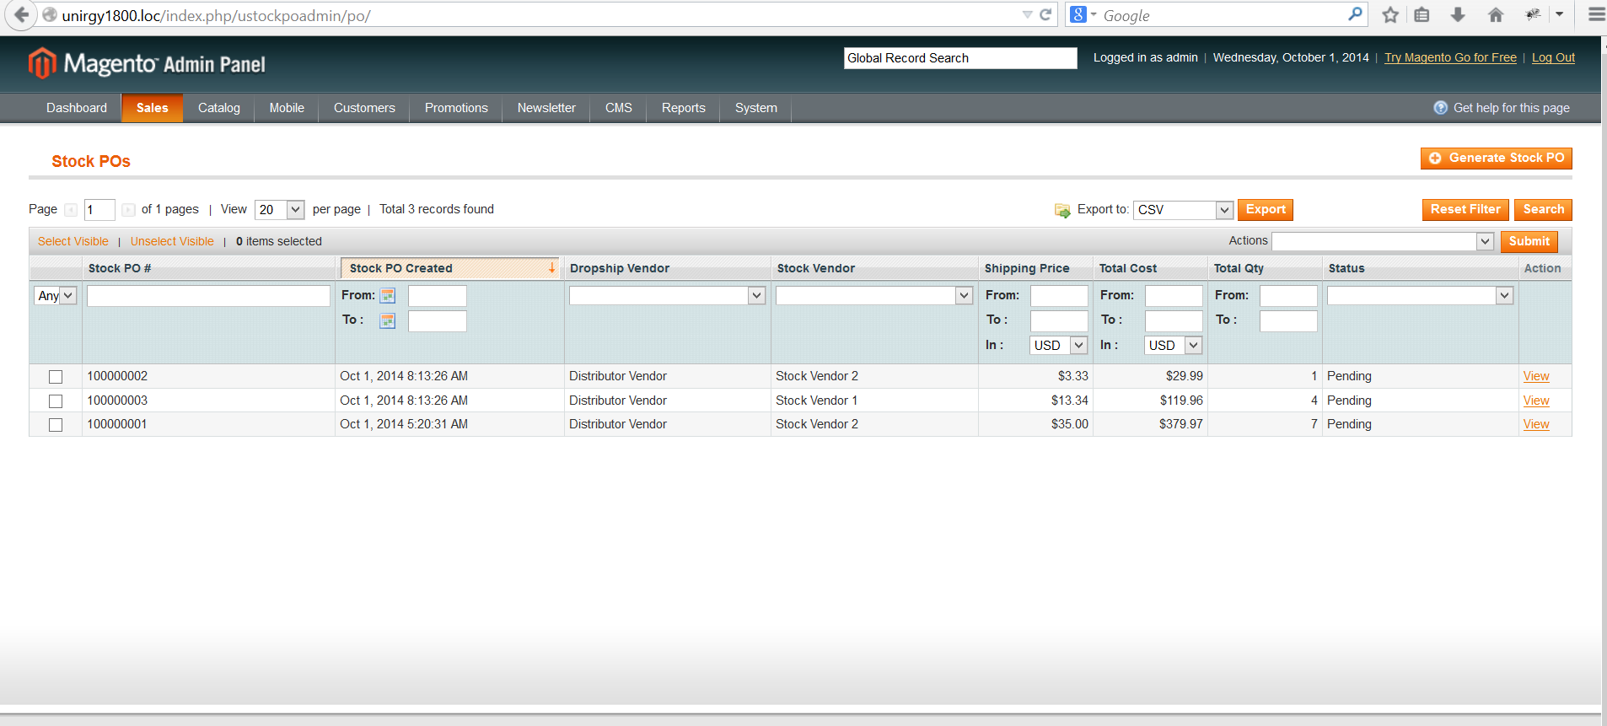Click the Log Out link

(1553, 58)
